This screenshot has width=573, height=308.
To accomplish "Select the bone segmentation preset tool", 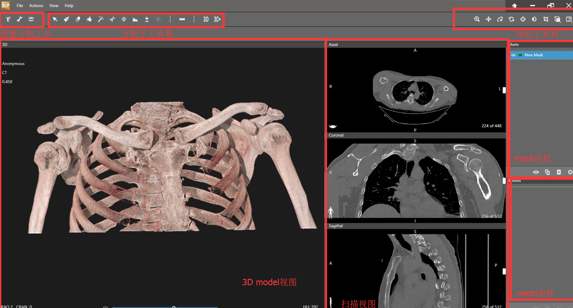I will (x=20, y=19).
